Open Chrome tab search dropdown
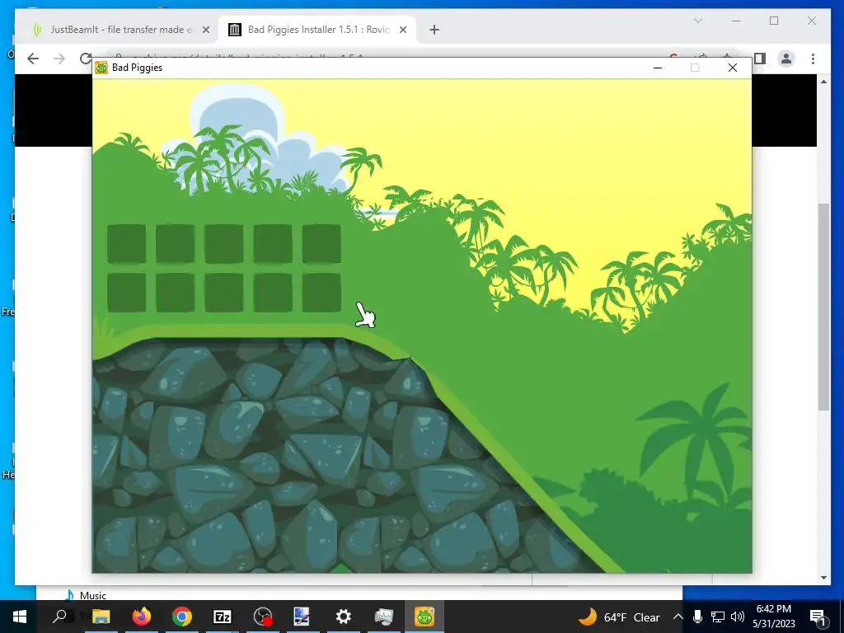The image size is (844, 633). click(x=698, y=21)
